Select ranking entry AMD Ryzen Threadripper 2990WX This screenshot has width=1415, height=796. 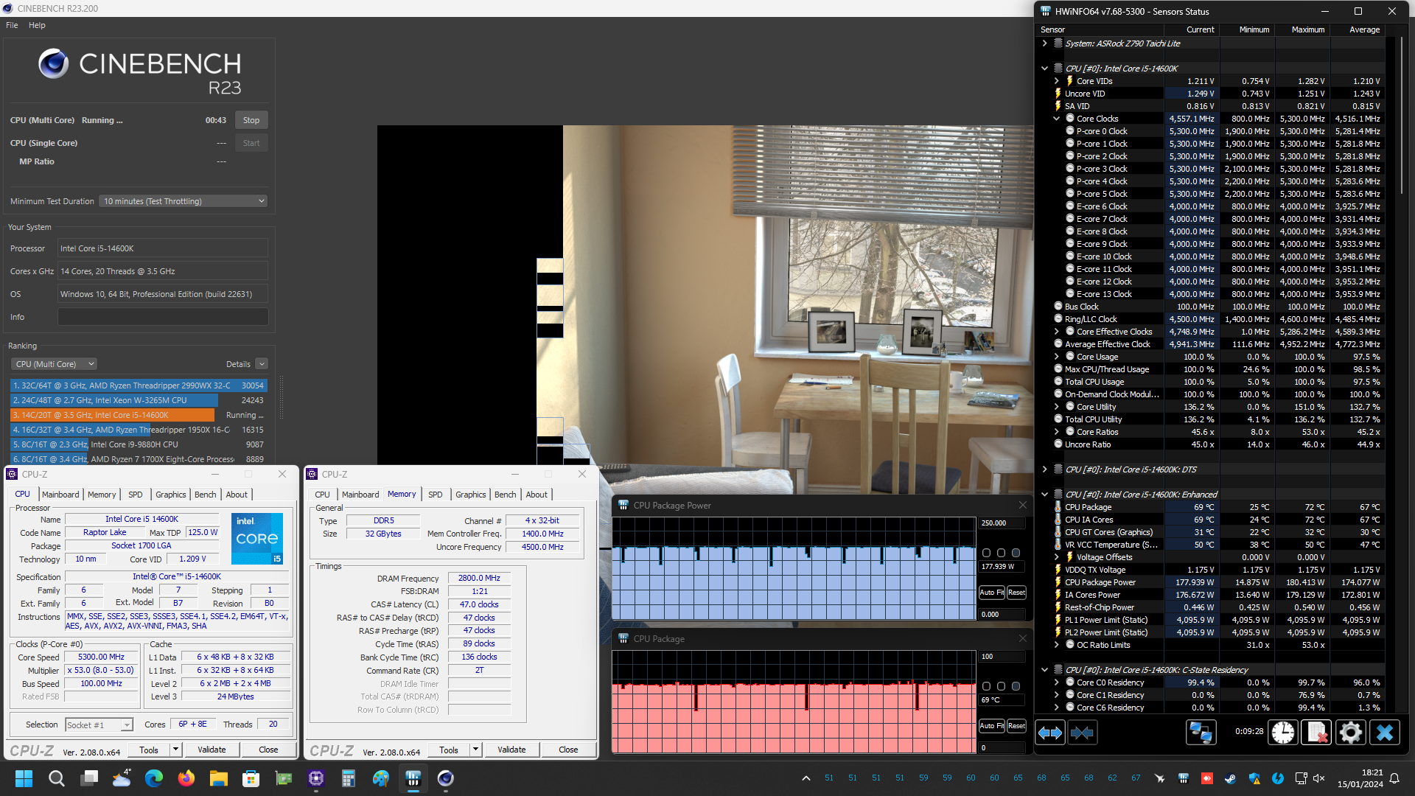[x=139, y=385]
